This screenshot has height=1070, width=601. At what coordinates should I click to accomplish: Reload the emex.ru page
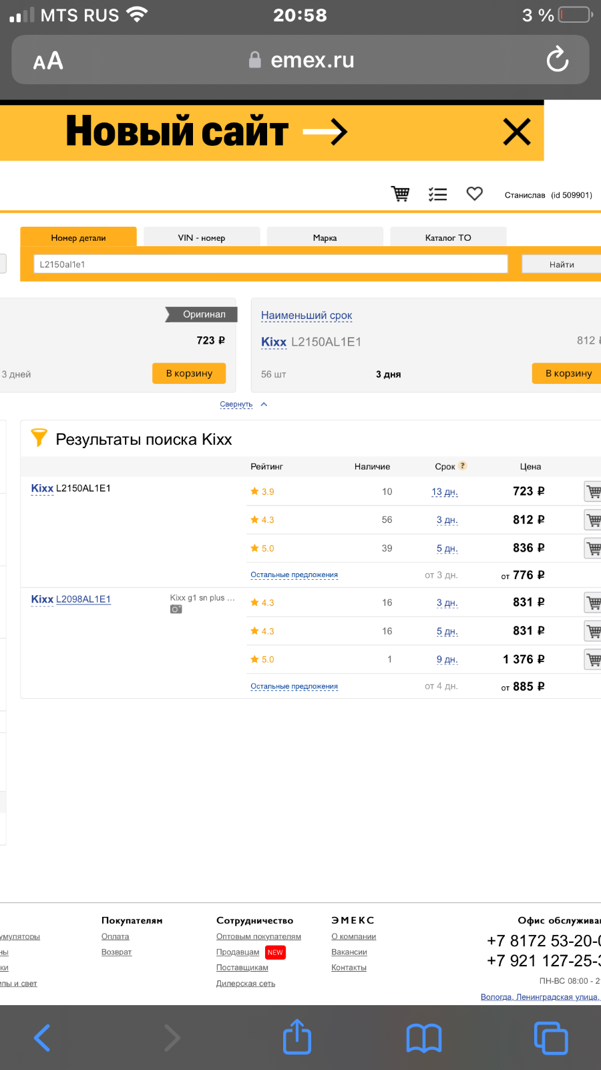pyautogui.click(x=557, y=60)
